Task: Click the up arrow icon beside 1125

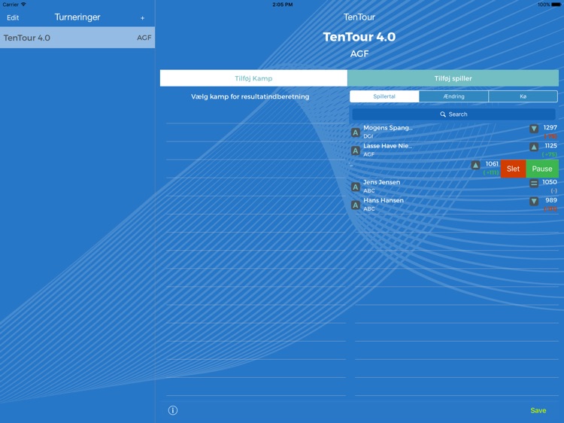Action: click(534, 147)
